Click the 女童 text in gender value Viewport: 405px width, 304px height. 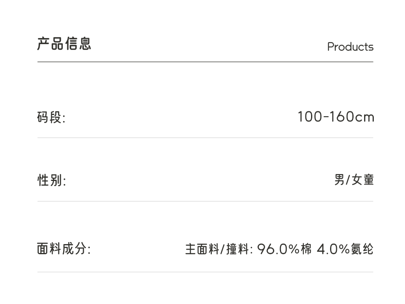point(362,180)
